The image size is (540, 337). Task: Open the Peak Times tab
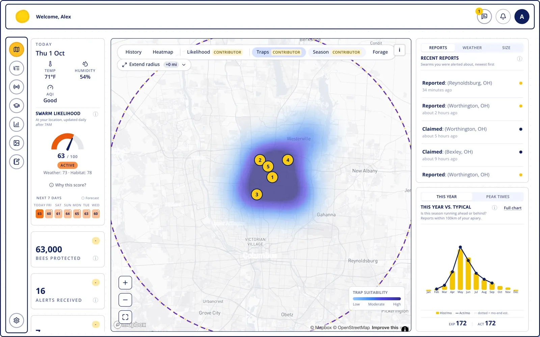498,197
